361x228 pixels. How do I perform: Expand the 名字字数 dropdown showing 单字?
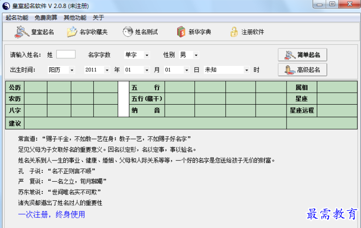(x=147, y=55)
